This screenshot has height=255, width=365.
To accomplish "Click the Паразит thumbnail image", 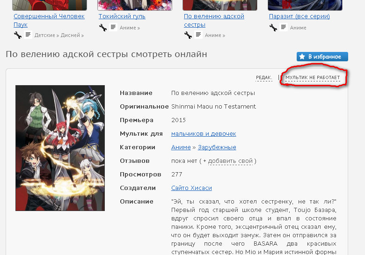I will point(305,5).
